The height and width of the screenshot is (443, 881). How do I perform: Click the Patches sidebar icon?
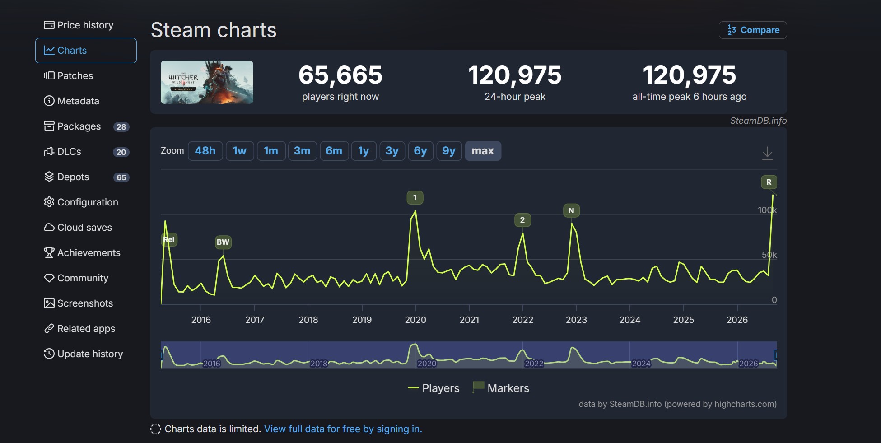(x=49, y=75)
